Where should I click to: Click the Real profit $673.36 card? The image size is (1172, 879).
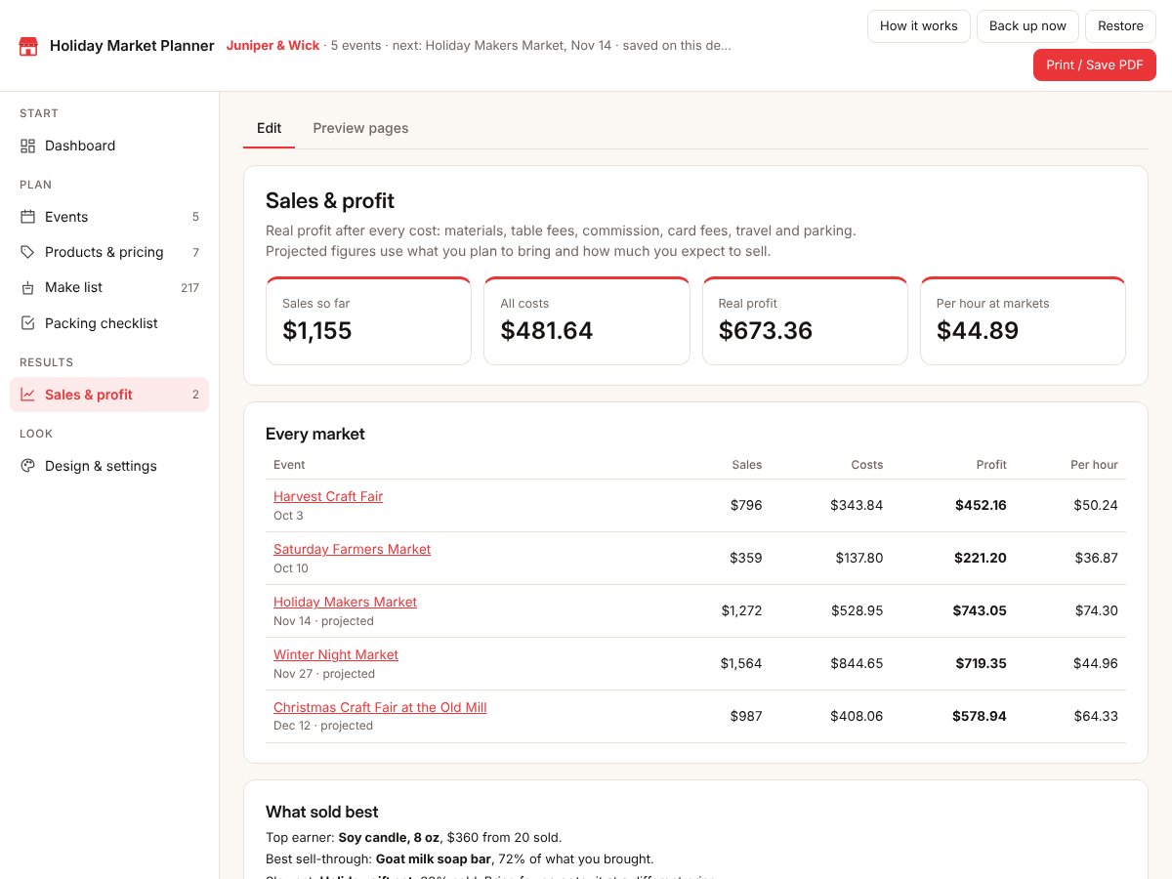(805, 320)
